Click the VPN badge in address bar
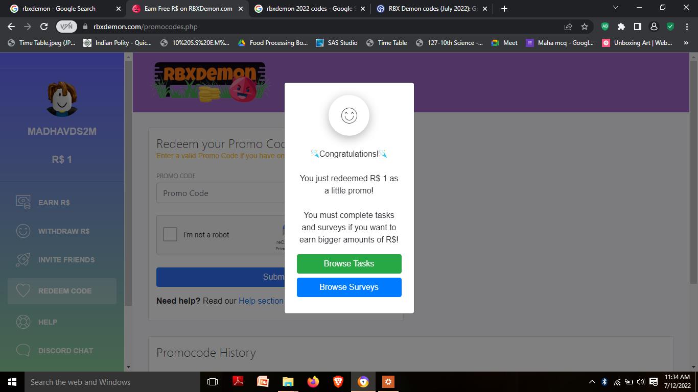This screenshot has width=698, height=392. tap(66, 27)
